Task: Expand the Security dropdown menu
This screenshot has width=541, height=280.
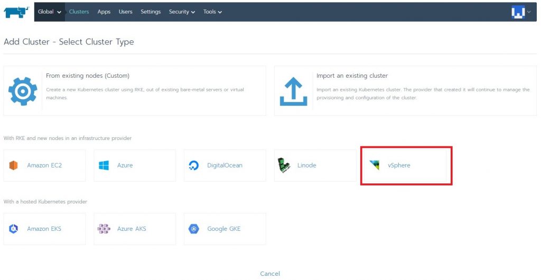Action: pyautogui.click(x=182, y=12)
